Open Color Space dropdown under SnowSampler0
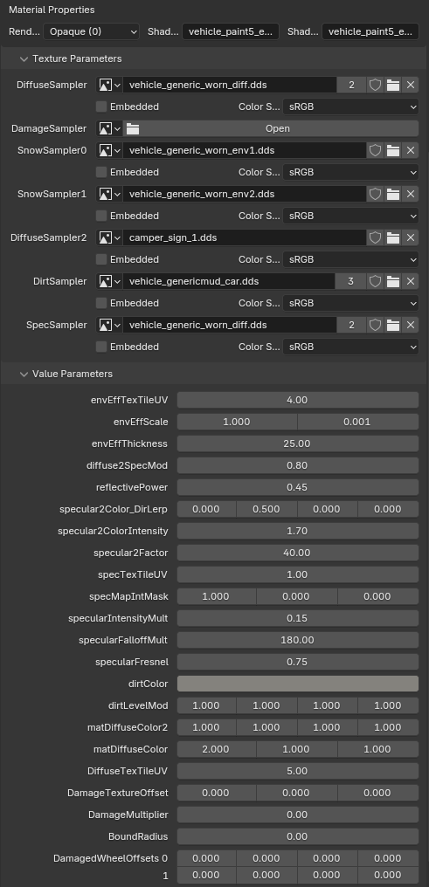429x887 pixels. pyautogui.click(x=351, y=172)
